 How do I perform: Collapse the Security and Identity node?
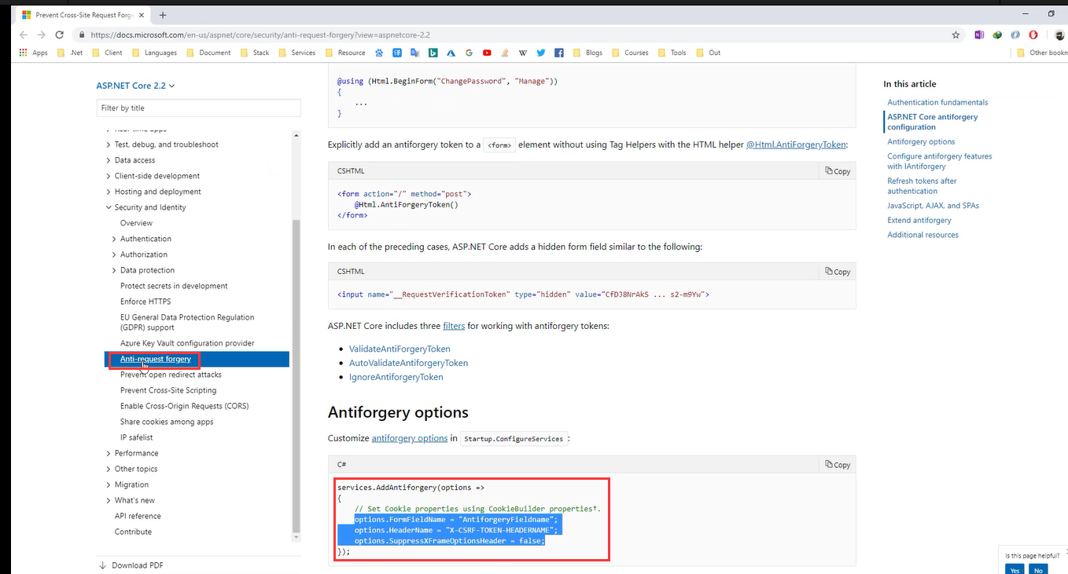[x=109, y=207]
